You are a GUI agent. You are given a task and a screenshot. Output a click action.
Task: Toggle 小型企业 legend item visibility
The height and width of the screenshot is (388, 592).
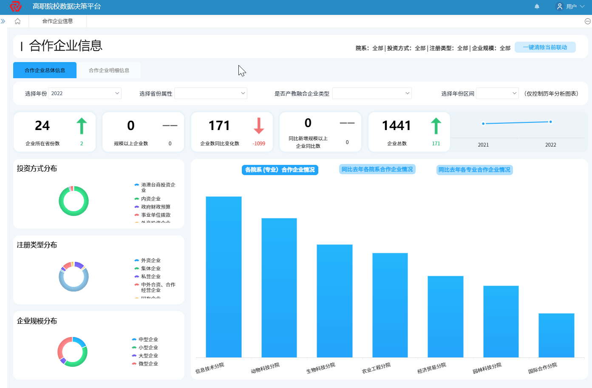tap(147, 348)
